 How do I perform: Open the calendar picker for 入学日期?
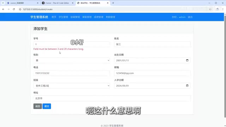pyautogui.click(x=187, y=86)
